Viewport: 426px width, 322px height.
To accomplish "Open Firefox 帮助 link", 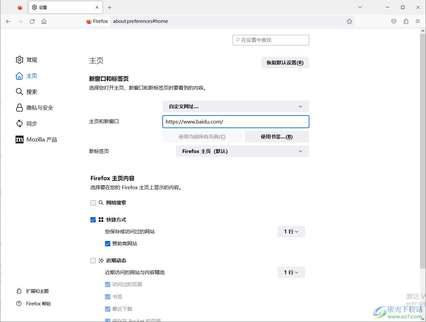I will pos(34,304).
